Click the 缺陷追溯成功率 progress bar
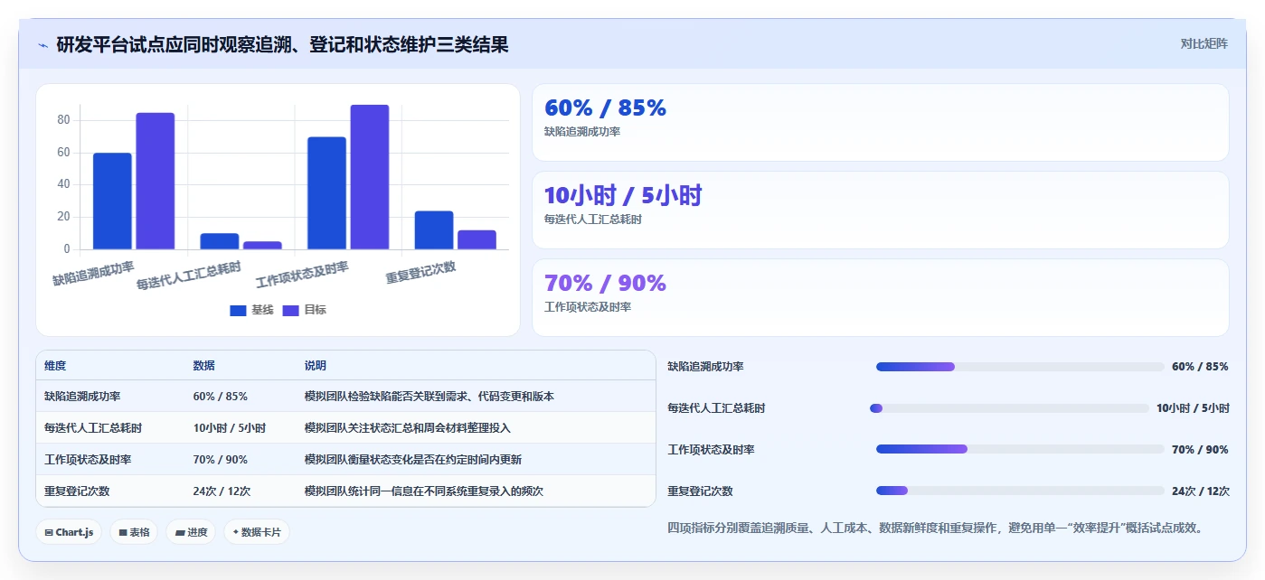Viewport: 1265px width, 580px height. 1020,367
